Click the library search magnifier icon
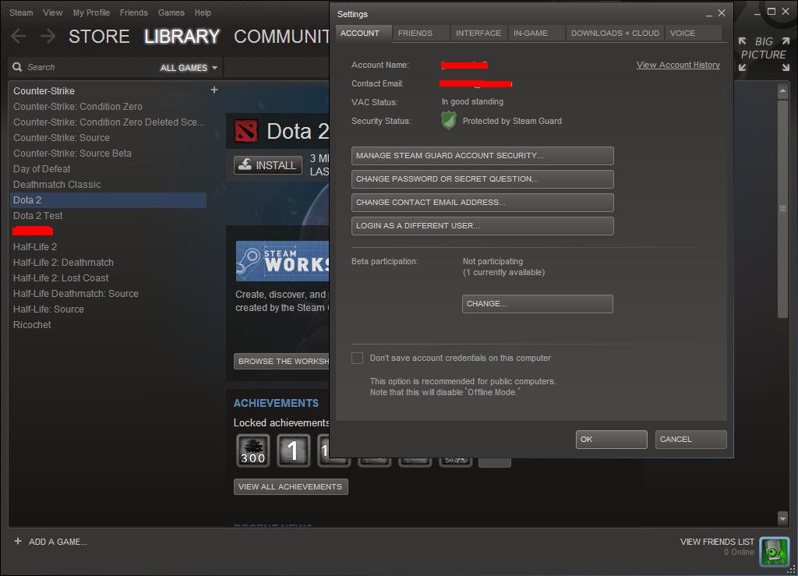The height and width of the screenshot is (576, 798). (x=17, y=67)
